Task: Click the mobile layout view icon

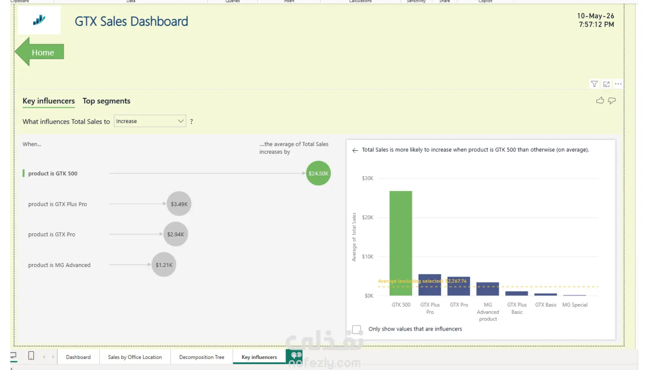Action: tap(31, 356)
